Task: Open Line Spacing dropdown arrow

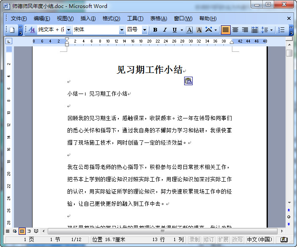Action: click(x=271, y=30)
